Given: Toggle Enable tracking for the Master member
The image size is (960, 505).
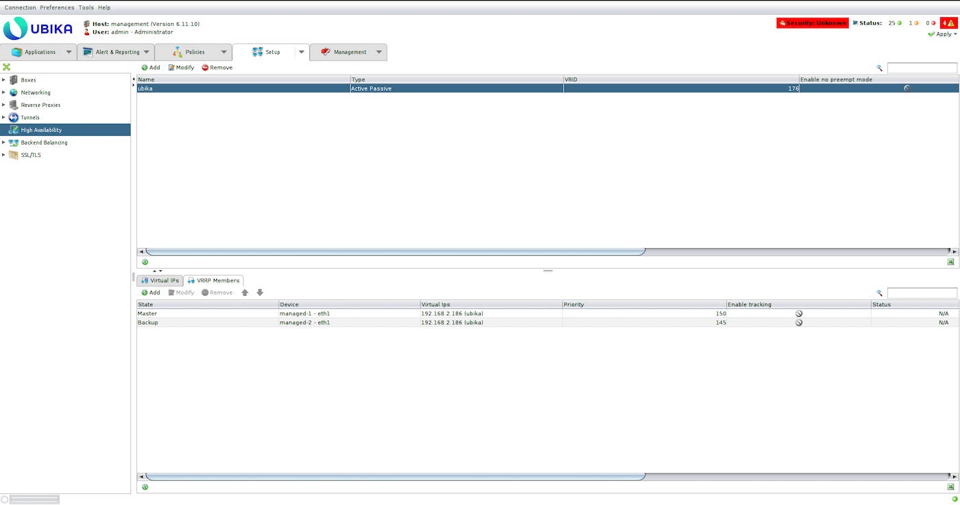Looking at the screenshot, I should coord(798,314).
